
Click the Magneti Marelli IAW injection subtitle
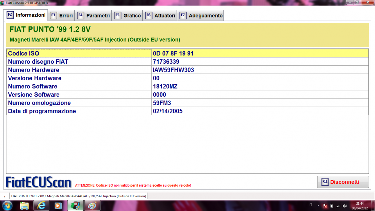pos(95,40)
